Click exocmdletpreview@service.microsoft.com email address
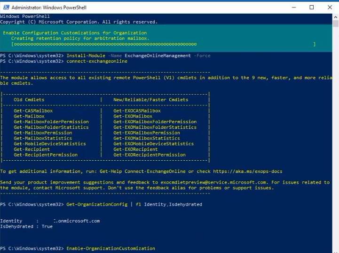Screen dimensions: 339x253 point(213,182)
